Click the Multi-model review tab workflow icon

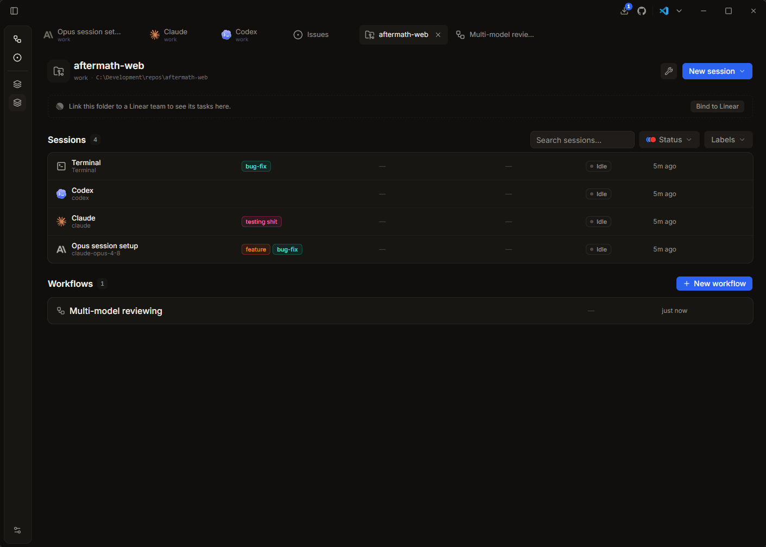(460, 35)
